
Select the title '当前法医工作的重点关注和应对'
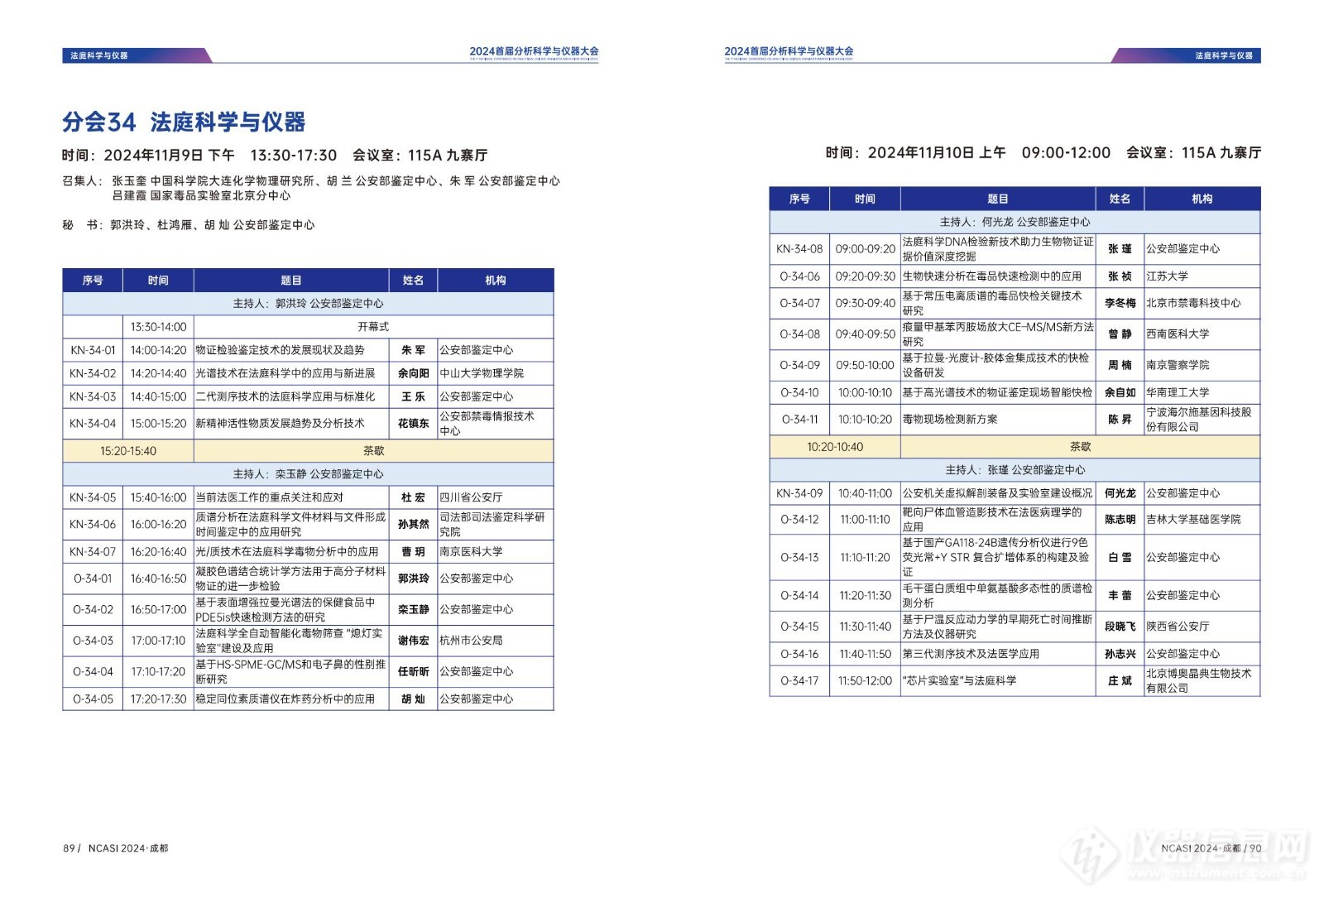269,497
